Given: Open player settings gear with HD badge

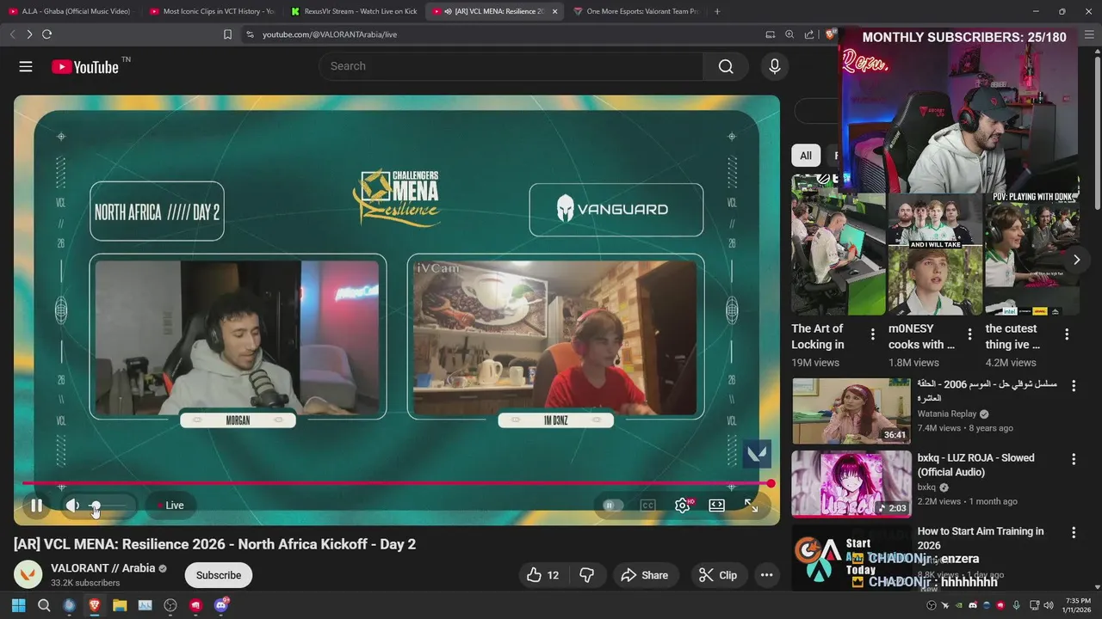Looking at the screenshot, I should pyautogui.click(x=683, y=506).
